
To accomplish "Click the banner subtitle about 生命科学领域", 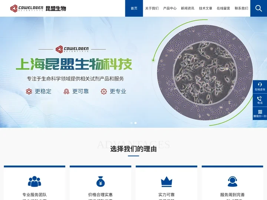I will (x=75, y=79).
